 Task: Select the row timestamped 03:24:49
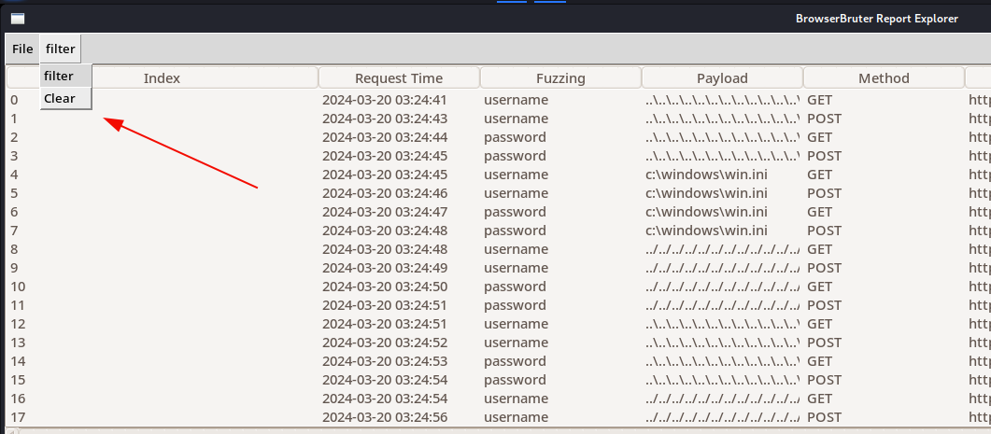498,268
